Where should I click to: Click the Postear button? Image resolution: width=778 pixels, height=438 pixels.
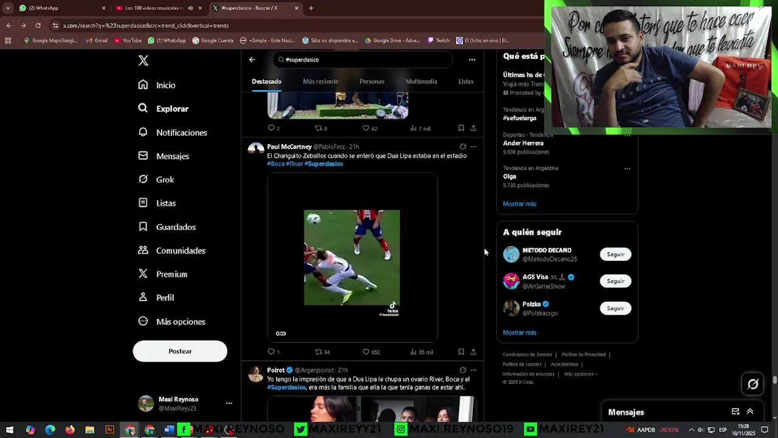(x=180, y=351)
